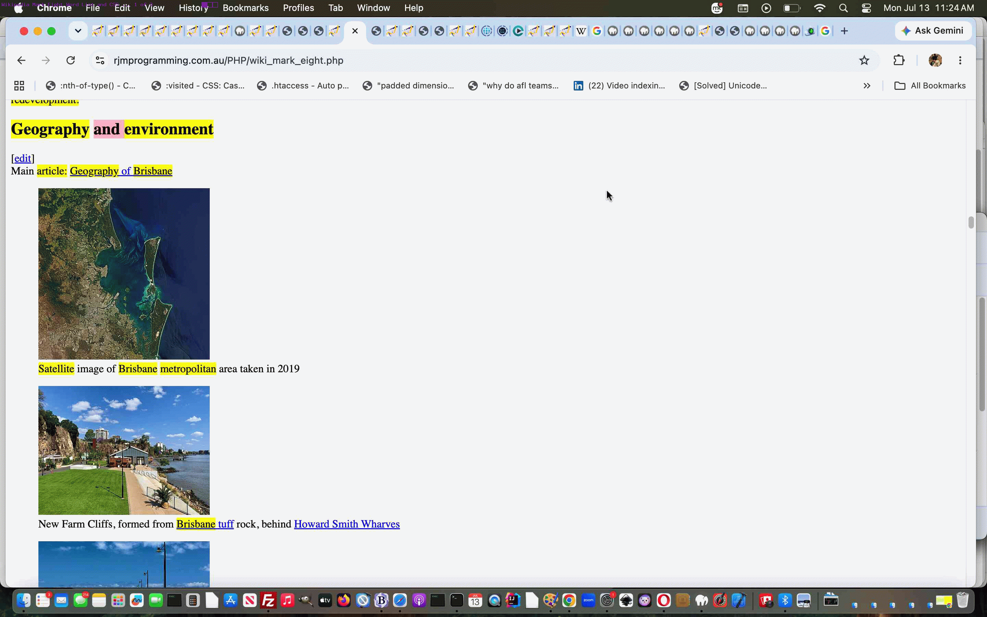This screenshot has width=987, height=617.
Task: Open Finder from the Dock
Action: pos(23,600)
